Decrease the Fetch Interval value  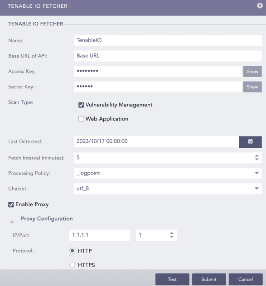coord(256,159)
